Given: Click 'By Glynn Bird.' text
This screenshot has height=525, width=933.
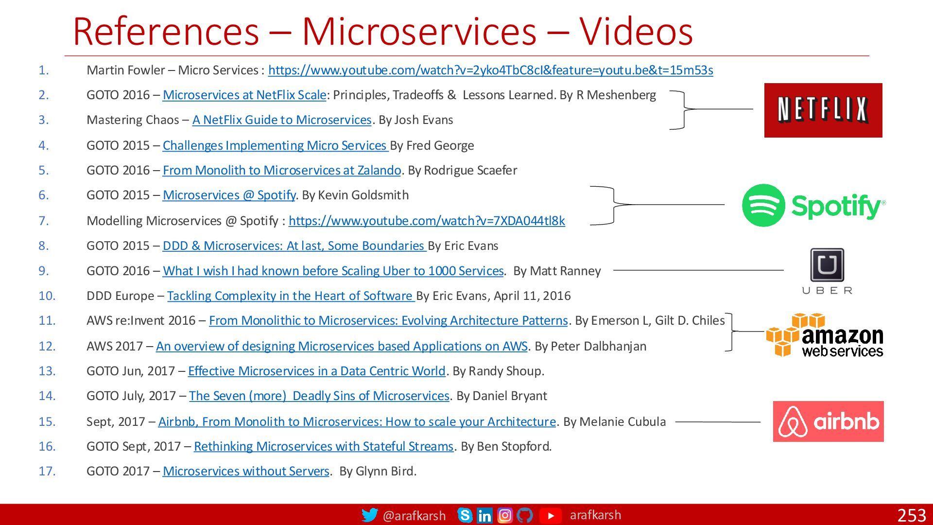Looking at the screenshot, I should point(378,471).
